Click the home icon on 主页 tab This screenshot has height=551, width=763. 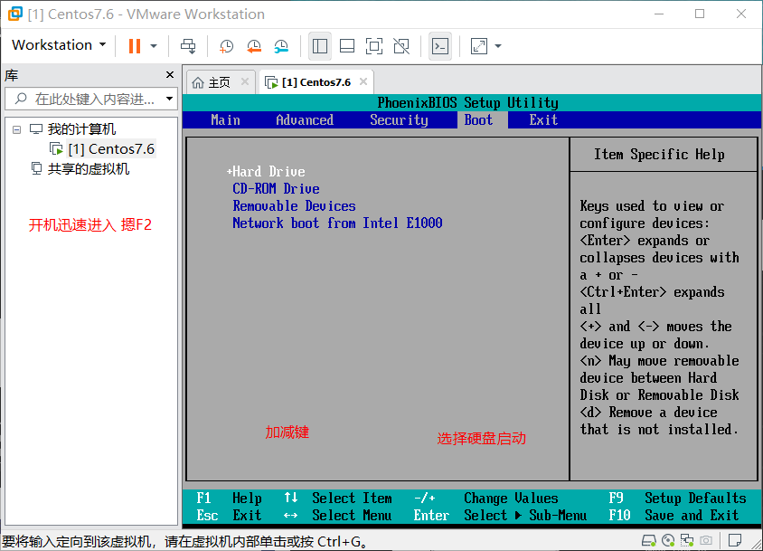pos(198,82)
